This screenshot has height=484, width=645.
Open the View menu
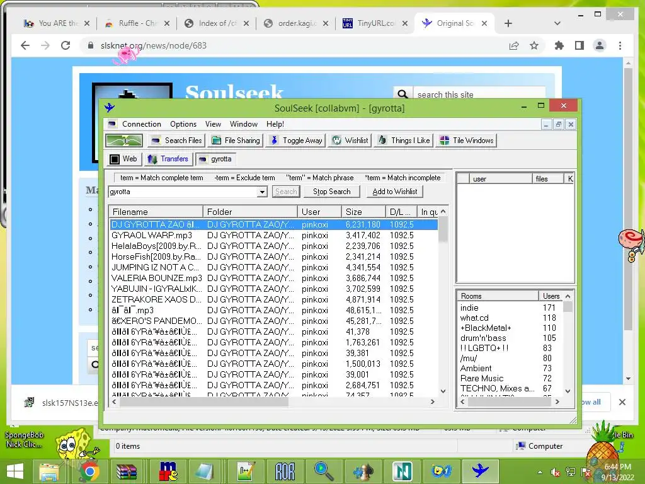pyautogui.click(x=213, y=124)
